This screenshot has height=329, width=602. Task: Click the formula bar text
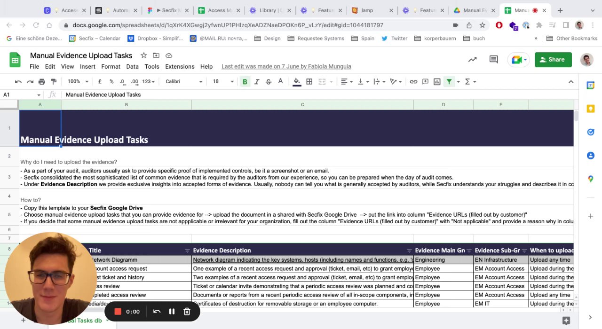pos(103,94)
